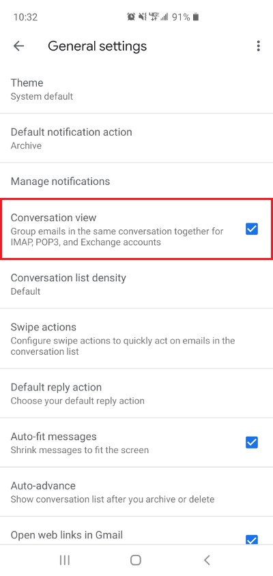Toggle the Auto-fit messages checkbox
Image resolution: width=273 pixels, height=576 pixels.
point(252,442)
